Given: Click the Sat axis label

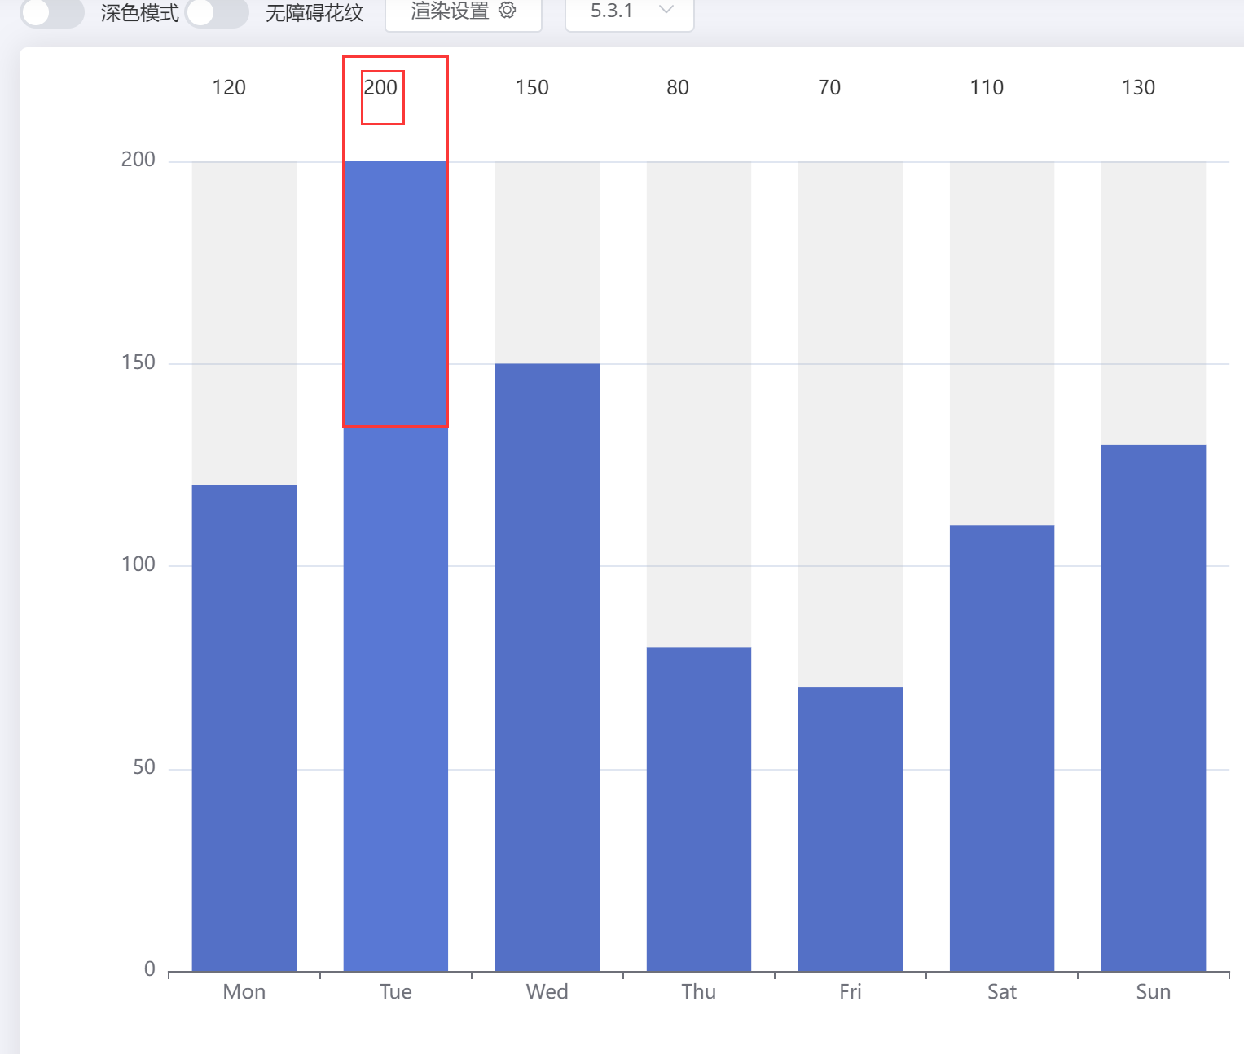Looking at the screenshot, I should point(1002,992).
